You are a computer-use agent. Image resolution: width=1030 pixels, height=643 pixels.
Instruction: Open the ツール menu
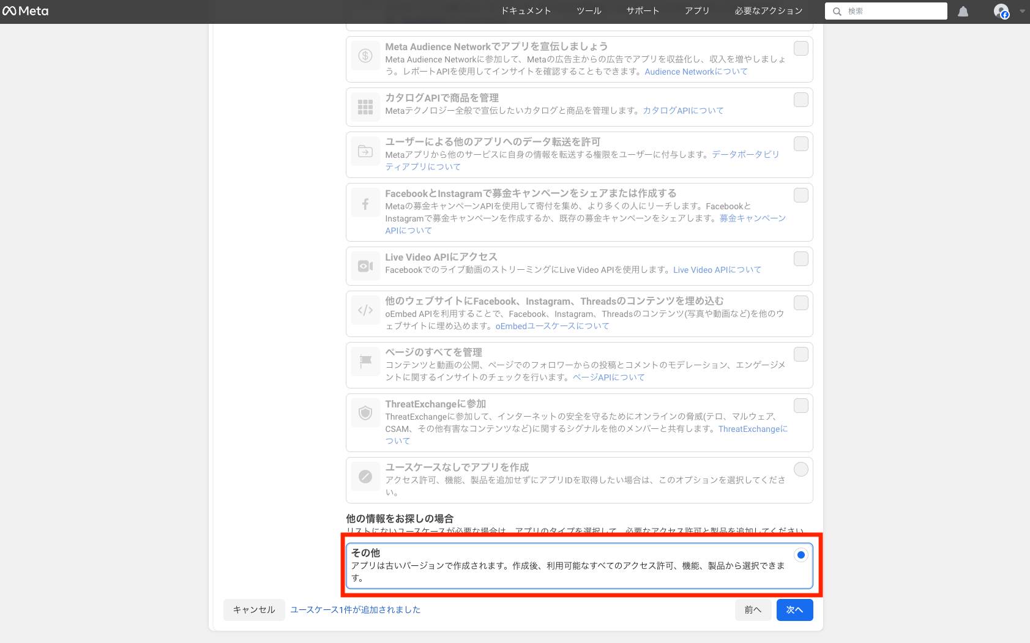tap(588, 10)
